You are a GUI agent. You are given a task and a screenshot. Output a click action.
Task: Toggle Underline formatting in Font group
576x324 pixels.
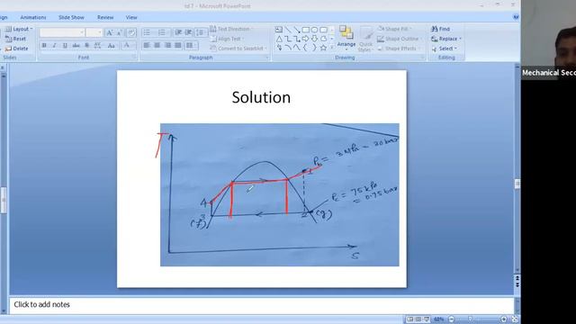point(65,46)
